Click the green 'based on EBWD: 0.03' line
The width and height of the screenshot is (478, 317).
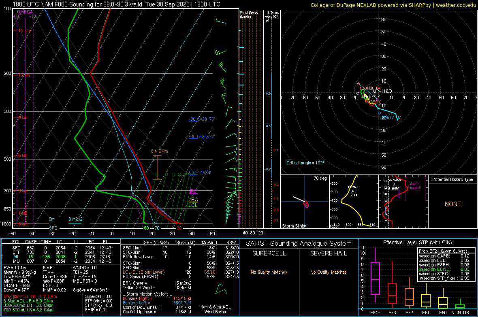(x=444, y=269)
